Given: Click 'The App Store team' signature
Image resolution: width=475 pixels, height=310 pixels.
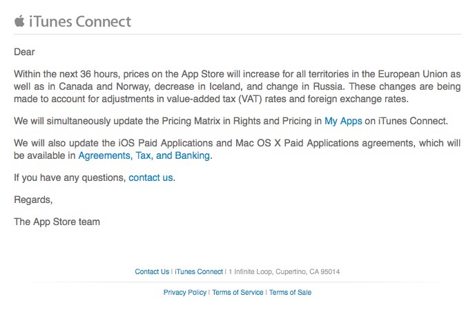Looking at the screenshot, I should click(57, 222).
